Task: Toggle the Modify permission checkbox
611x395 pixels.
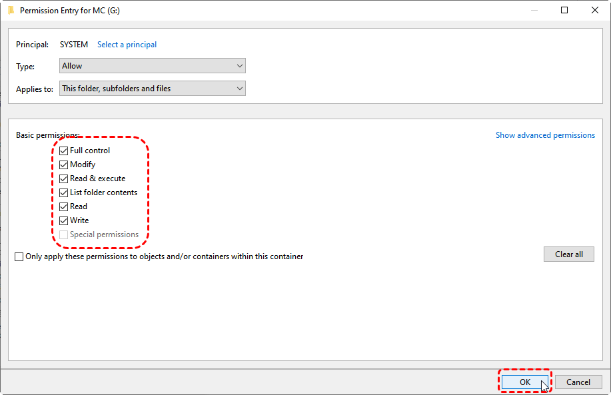Action: (x=64, y=165)
